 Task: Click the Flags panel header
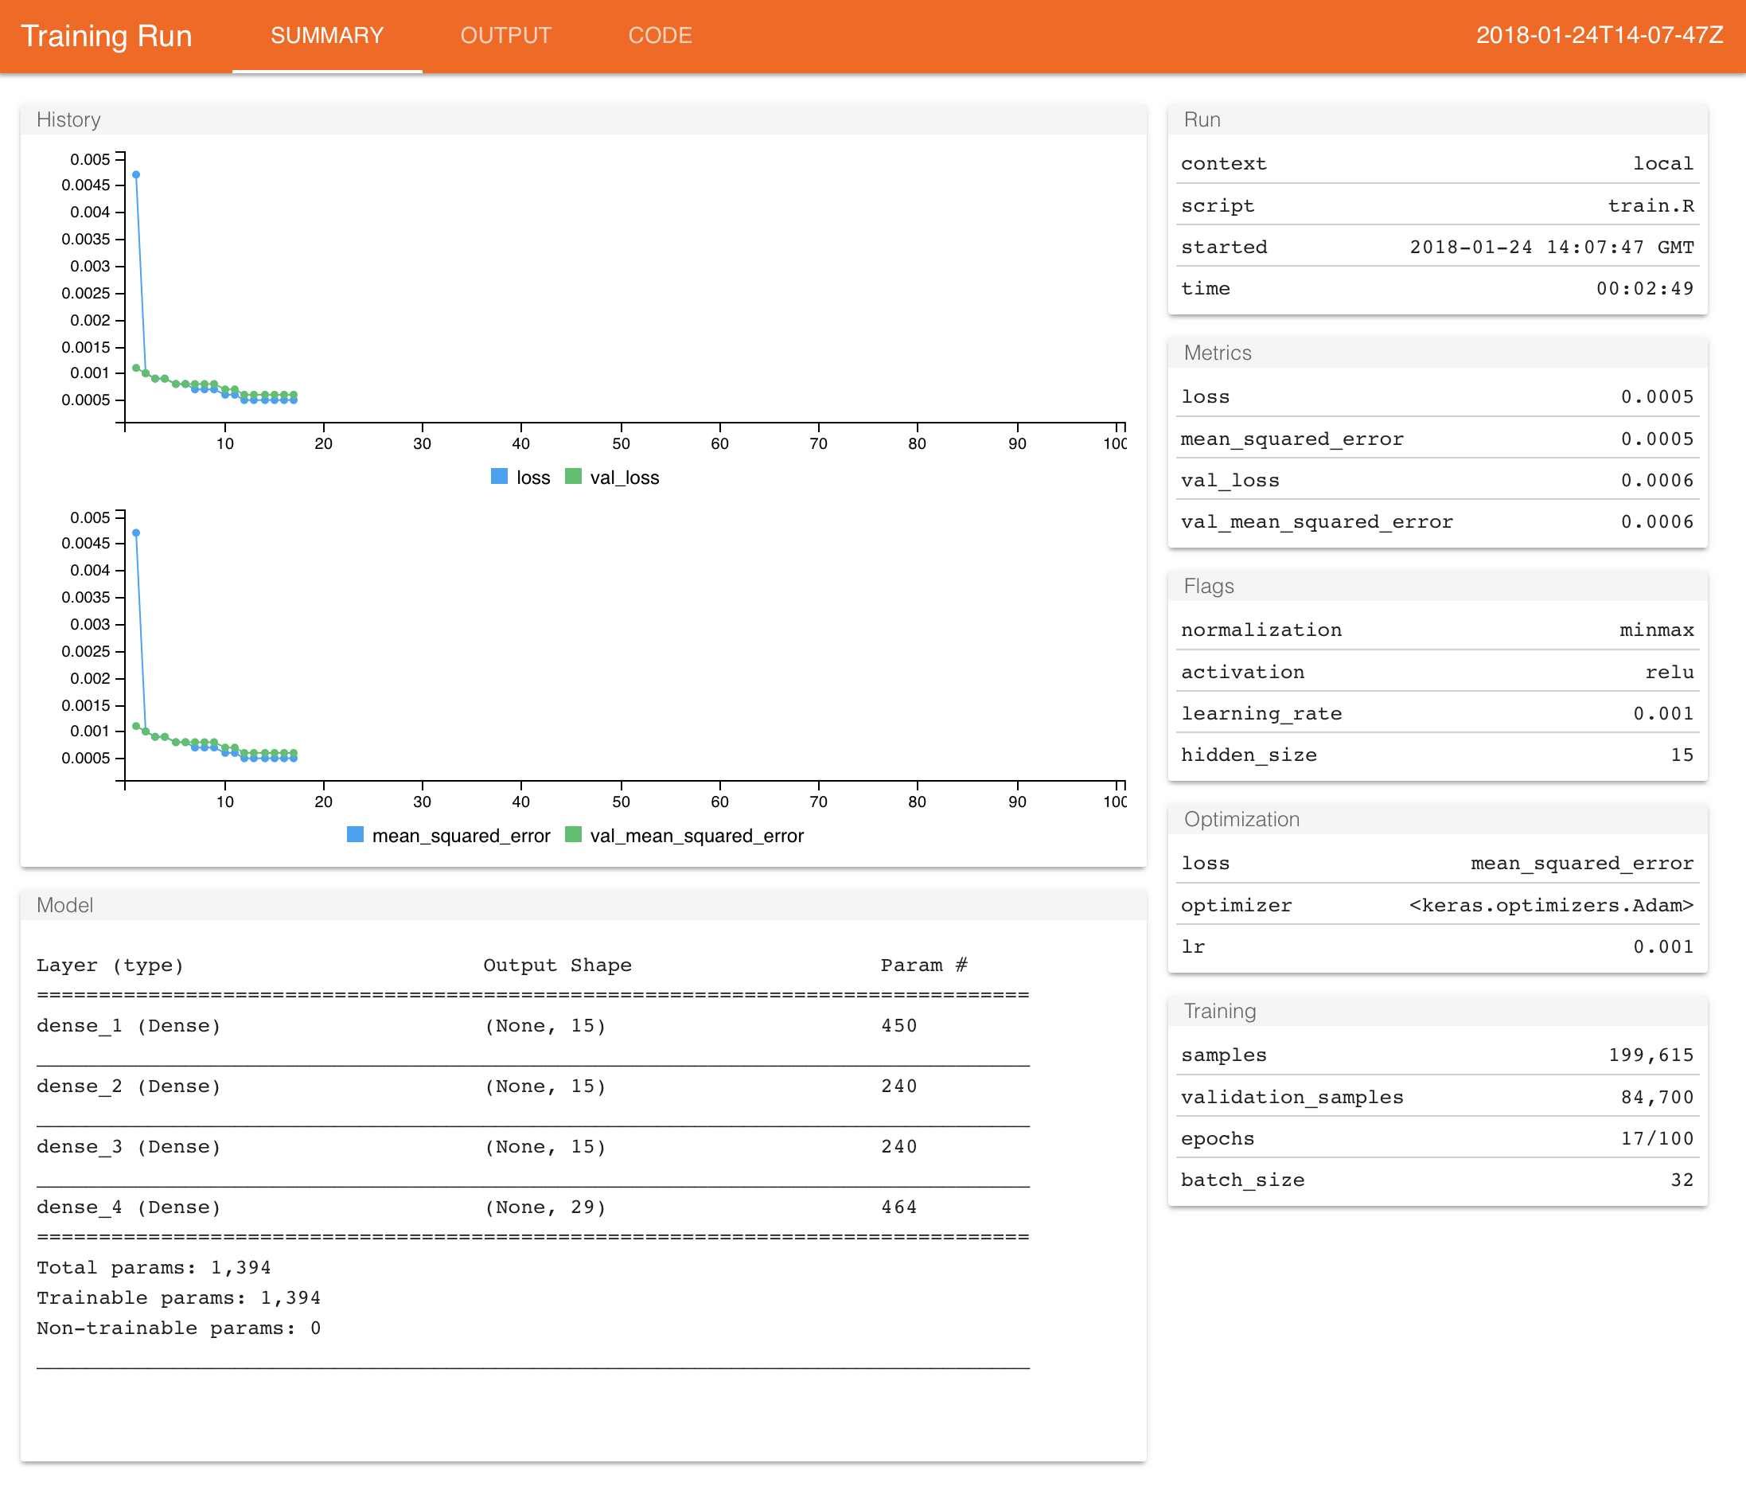coord(1208,586)
